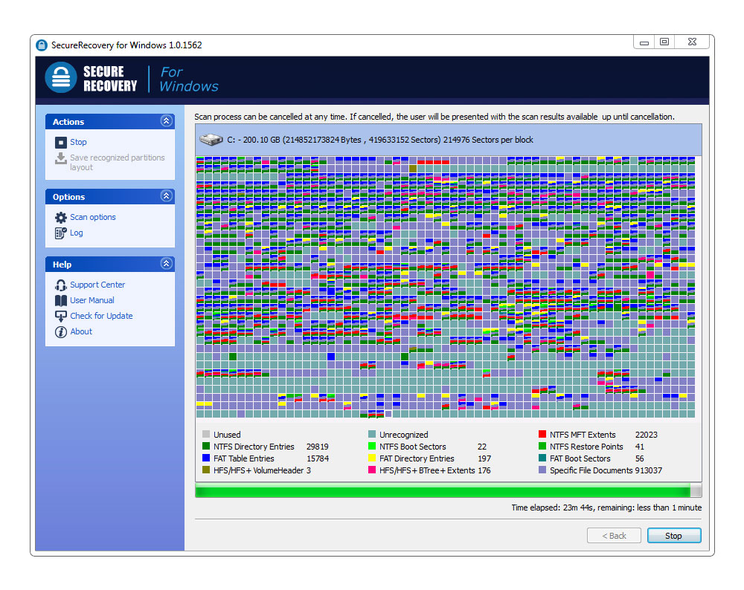744x590 pixels.
Task: Collapse the Options panel
Action: tap(166, 196)
